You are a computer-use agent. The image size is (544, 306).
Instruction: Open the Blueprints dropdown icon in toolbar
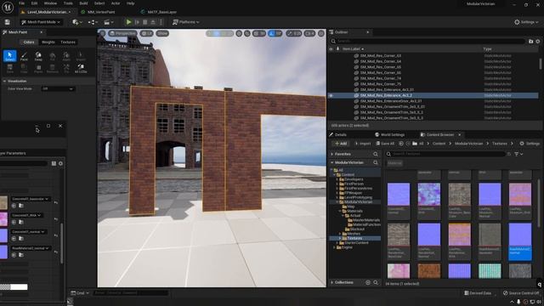(x=93, y=22)
